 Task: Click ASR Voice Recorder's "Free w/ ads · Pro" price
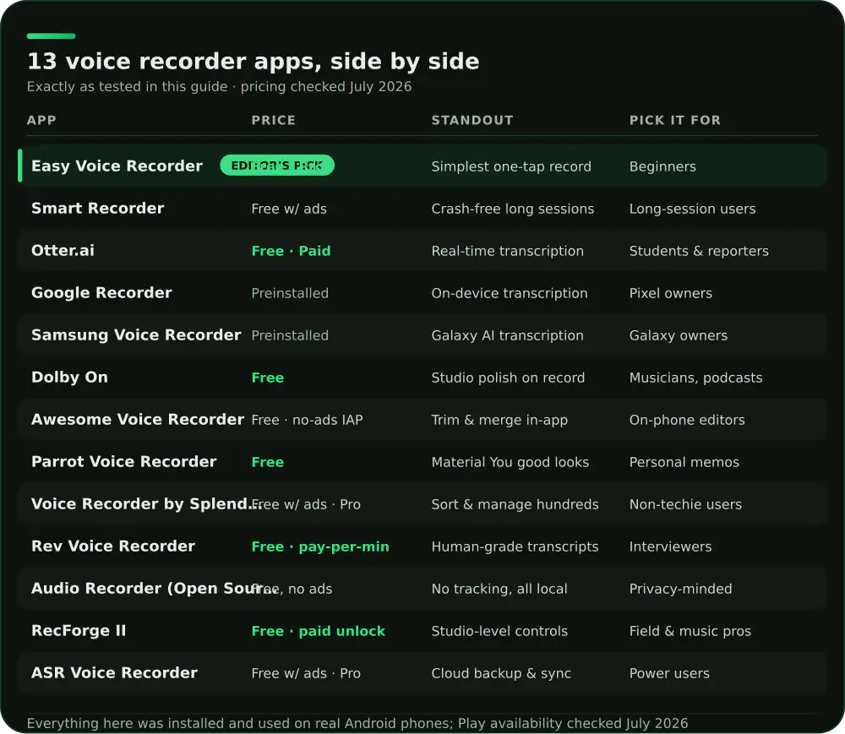pos(306,673)
